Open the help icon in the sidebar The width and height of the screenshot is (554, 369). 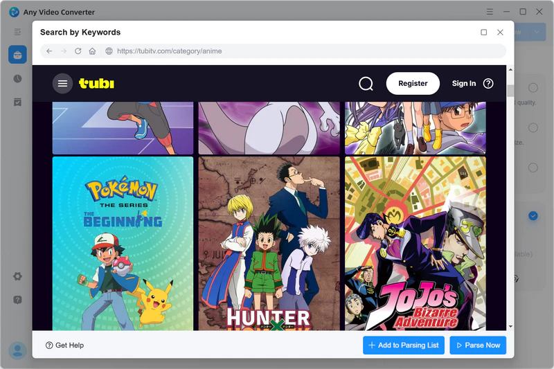[17, 300]
